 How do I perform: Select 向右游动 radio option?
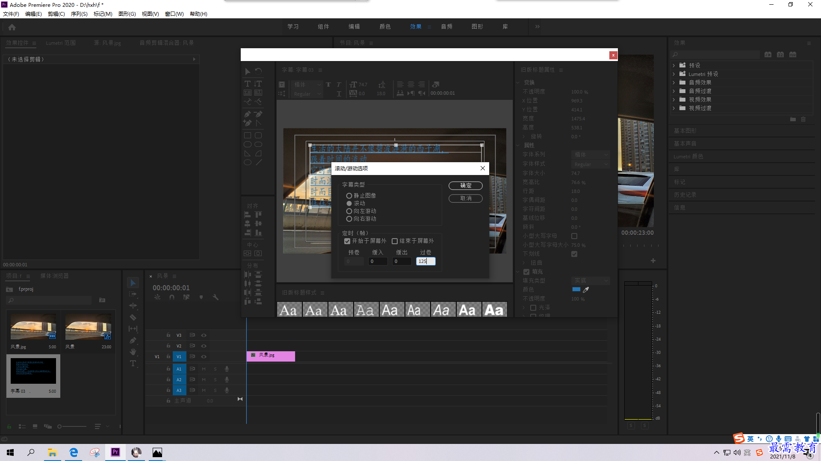coord(349,219)
